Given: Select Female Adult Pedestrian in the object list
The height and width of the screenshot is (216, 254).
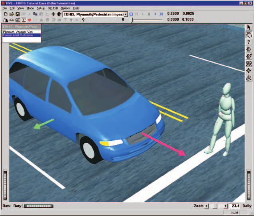Looking at the screenshot, I should pyautogui.click(x=22, y=35).
